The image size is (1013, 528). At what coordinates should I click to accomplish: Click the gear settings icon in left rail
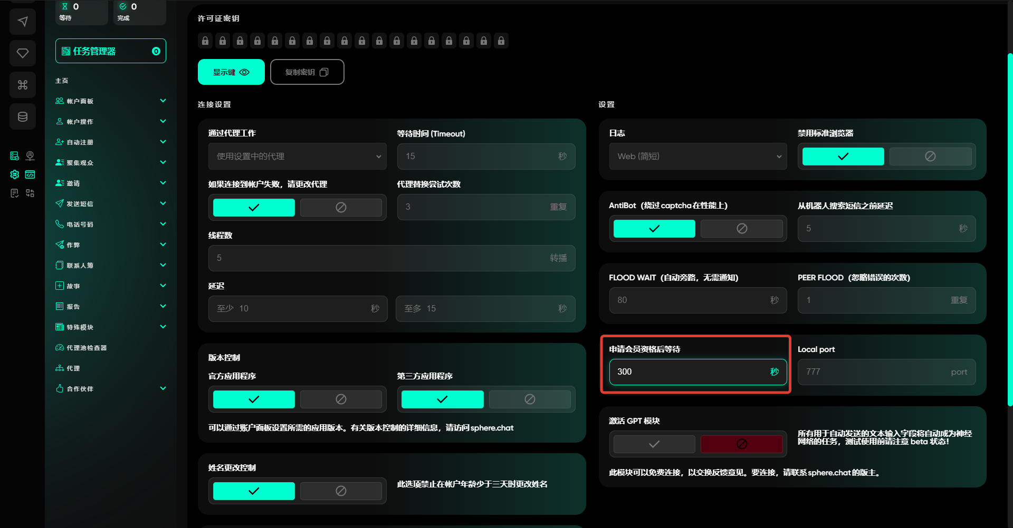(15, 174)
